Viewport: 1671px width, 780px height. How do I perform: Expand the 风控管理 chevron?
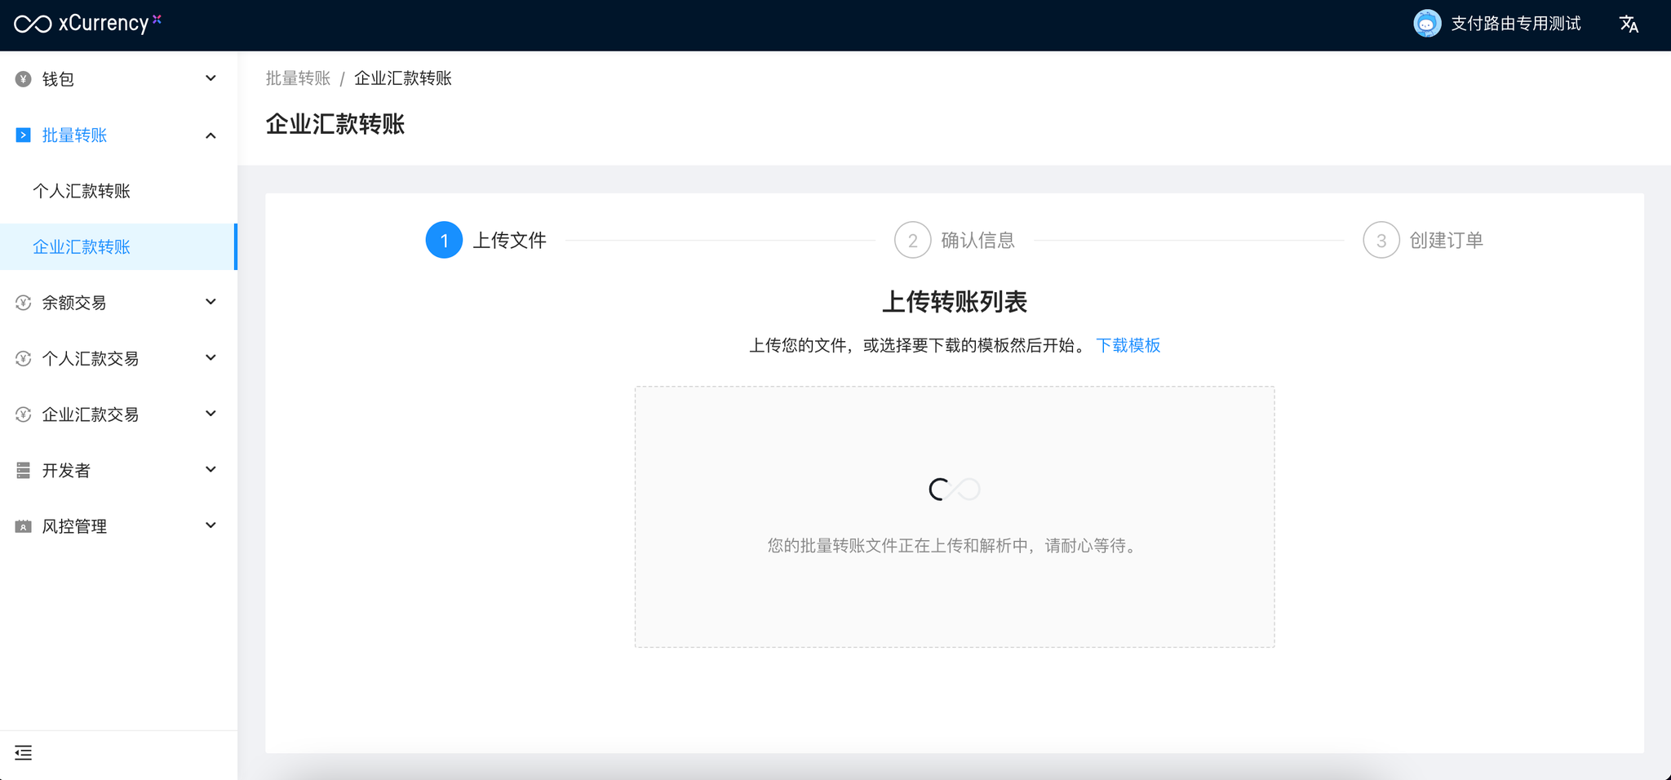pos(211,525)
